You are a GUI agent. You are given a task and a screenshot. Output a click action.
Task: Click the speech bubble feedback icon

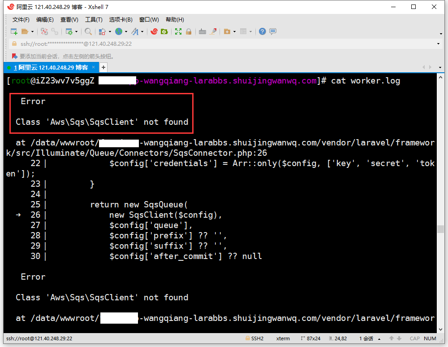[273, 31]
